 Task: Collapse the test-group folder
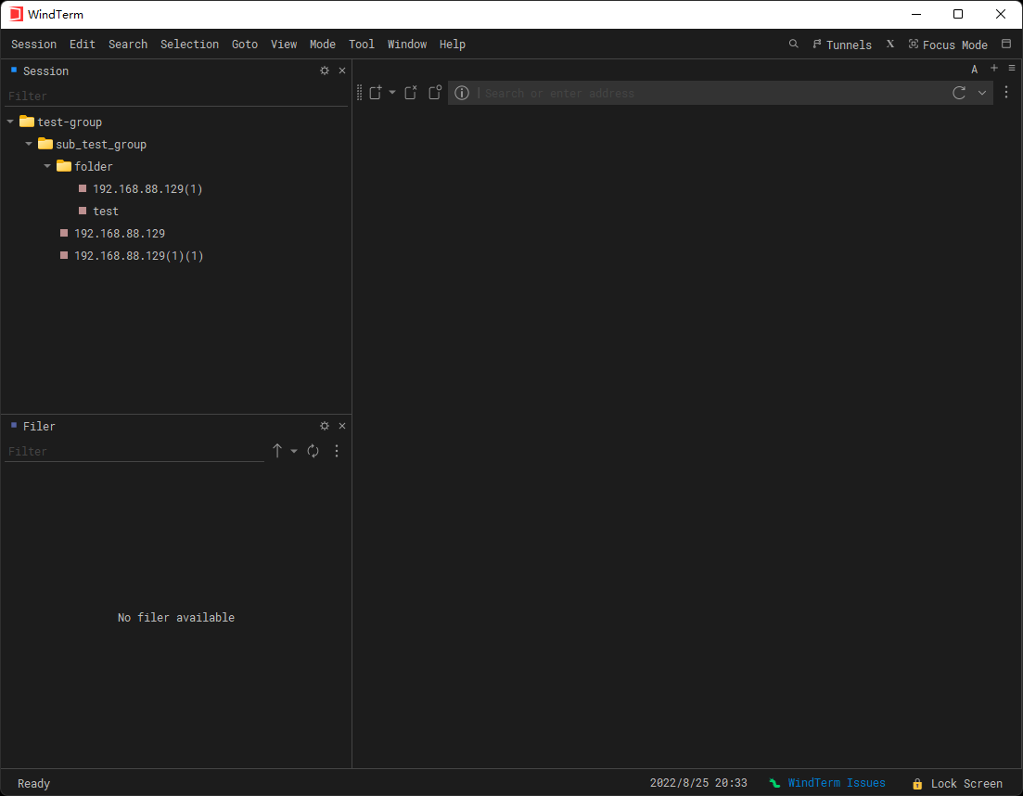coord(10,122)
